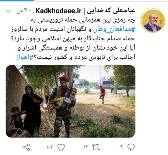Click the ۴۰ س tweet timestamp

(23, 11)
